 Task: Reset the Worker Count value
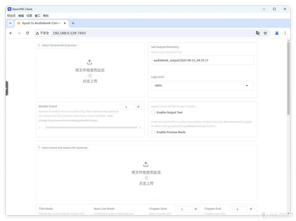click(138, 107)
